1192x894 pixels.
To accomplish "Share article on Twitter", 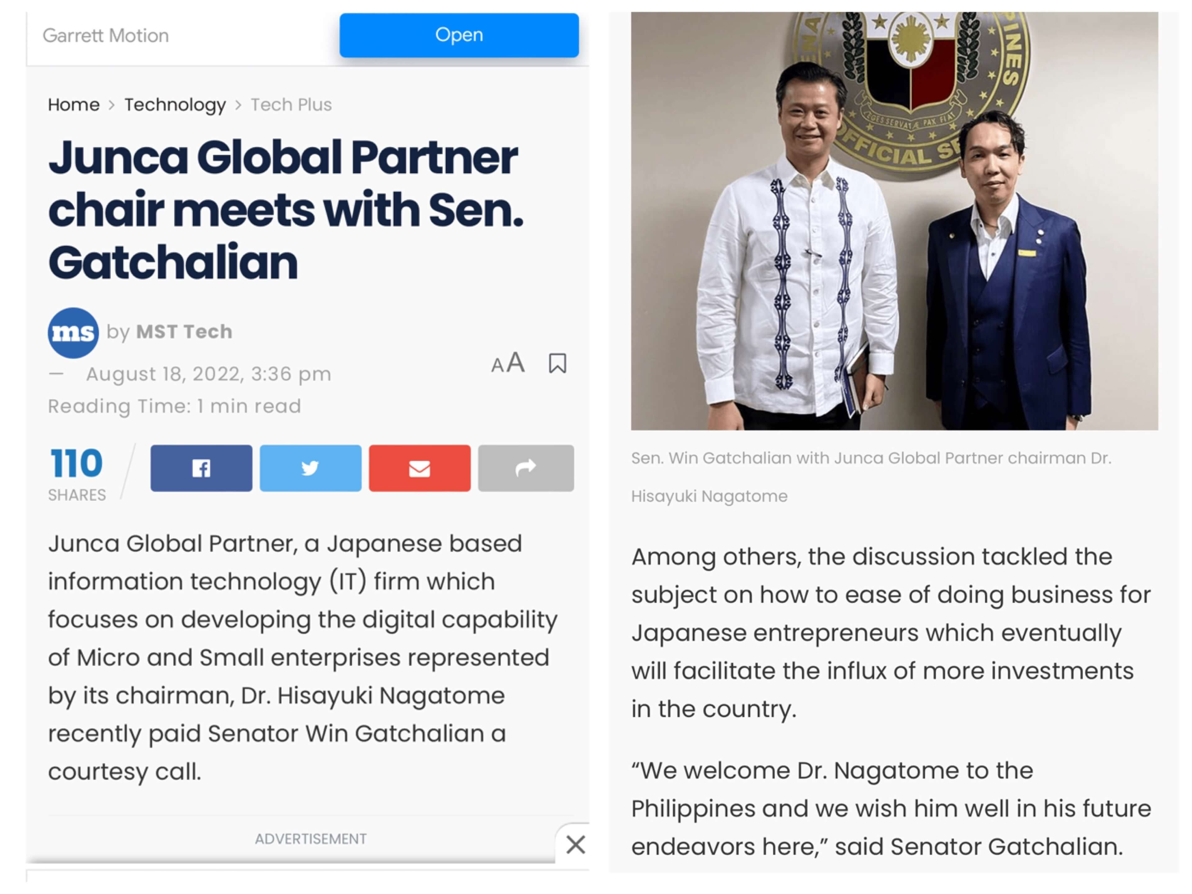I will pos(310,468).
